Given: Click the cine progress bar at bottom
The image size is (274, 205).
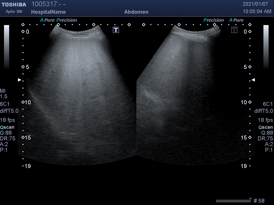Looking at the screenshot, I should pyautogui.click(x=233, y=201).
